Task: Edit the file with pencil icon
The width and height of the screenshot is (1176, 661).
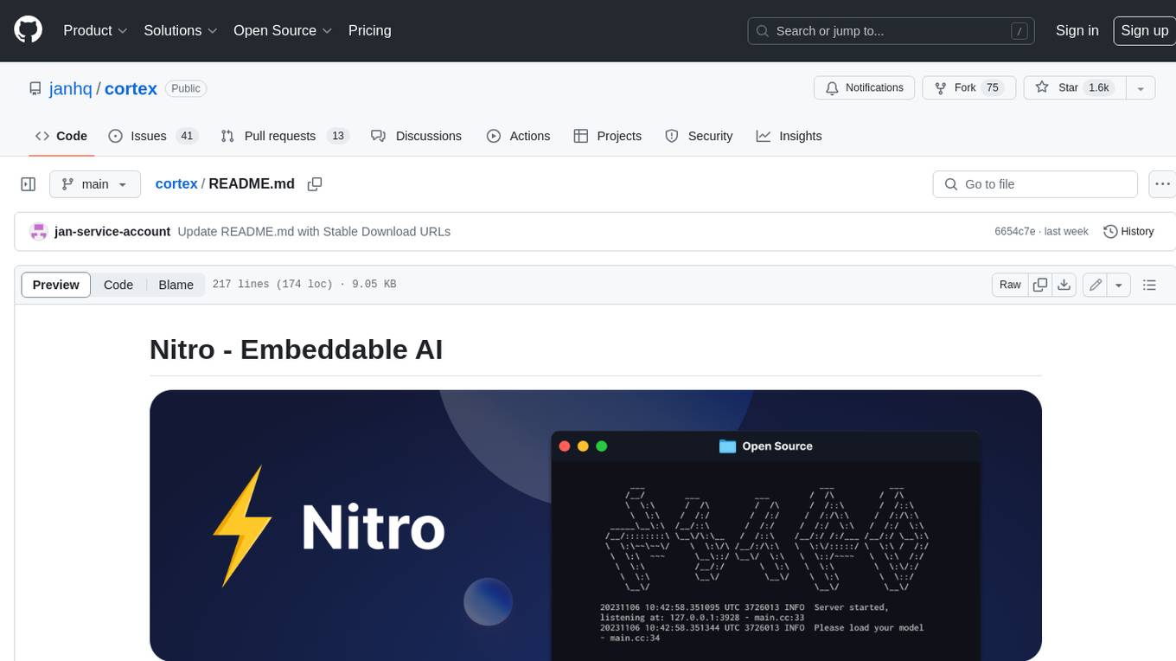Action: pyautogui.click(x=1096, y=285)
